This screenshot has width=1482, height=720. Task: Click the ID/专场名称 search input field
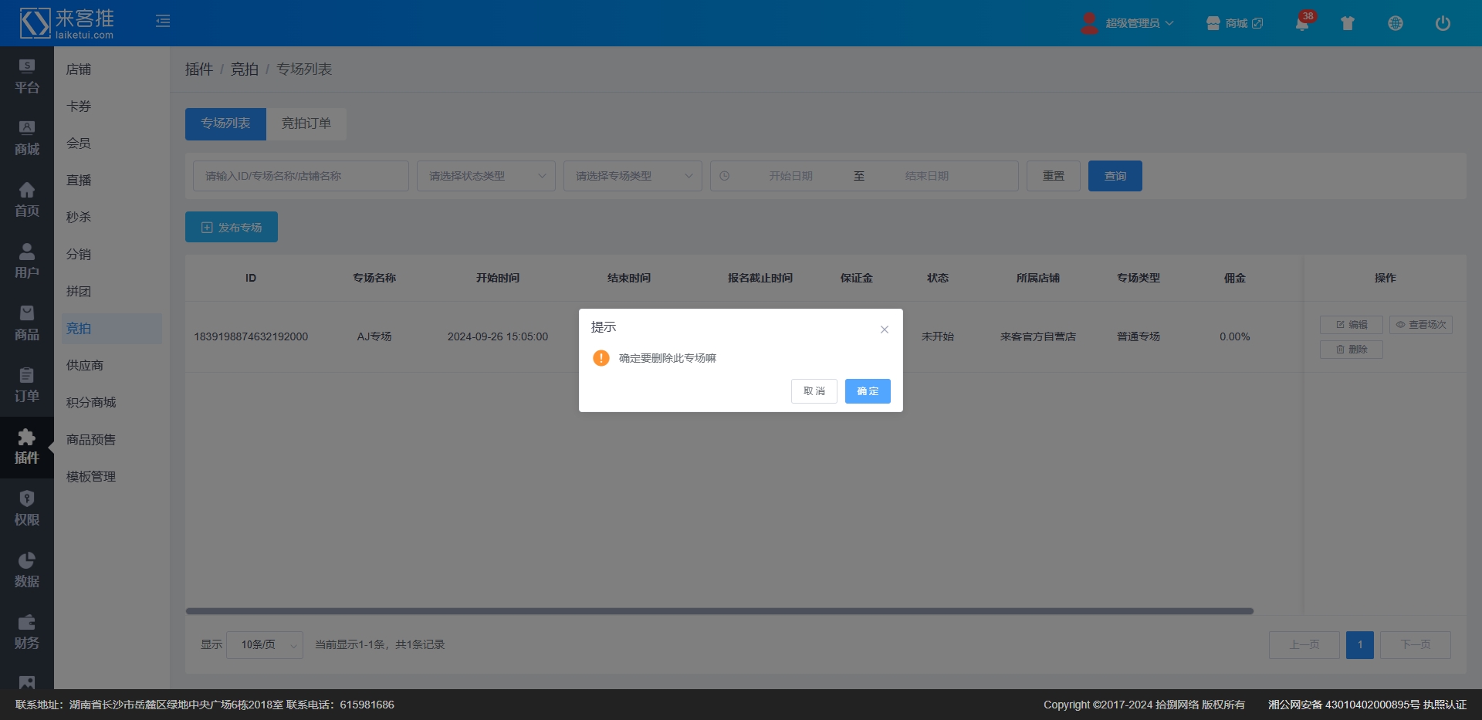[300, 176]
